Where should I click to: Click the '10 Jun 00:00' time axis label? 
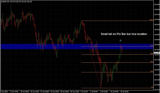tap(25, 92)
